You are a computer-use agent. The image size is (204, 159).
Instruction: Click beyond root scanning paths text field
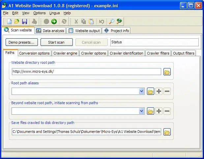point(75,111)
